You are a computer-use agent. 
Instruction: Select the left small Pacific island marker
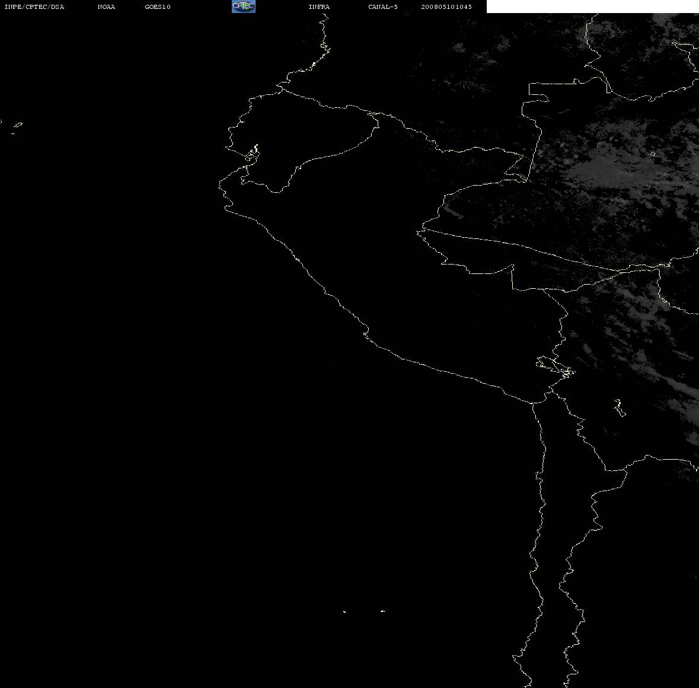click(344, 611)
